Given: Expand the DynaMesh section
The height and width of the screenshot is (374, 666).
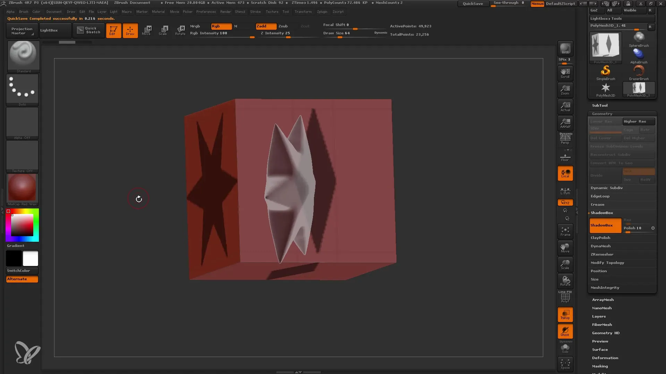Looking at the screenshot, I should (600, 246).
